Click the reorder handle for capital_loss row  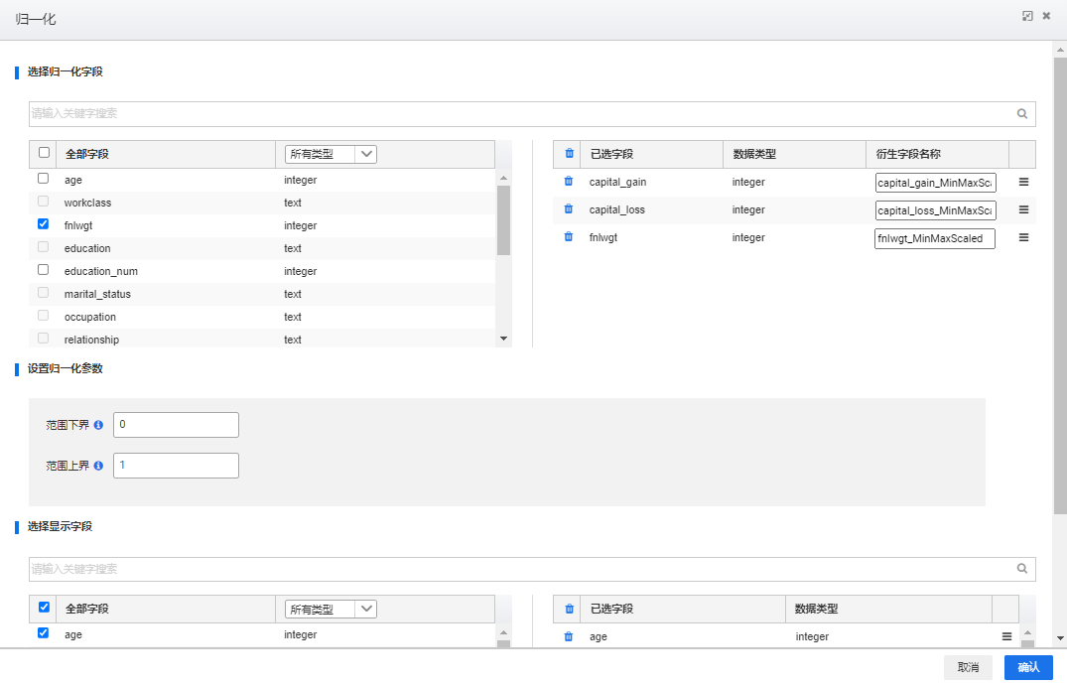click(1023, 209)
